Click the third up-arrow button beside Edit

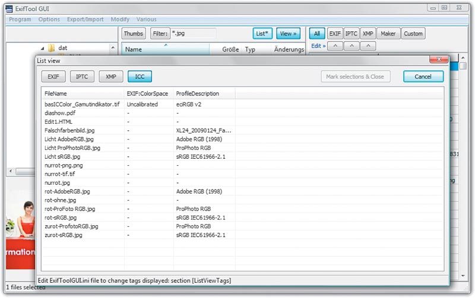[x=368, y=46]
